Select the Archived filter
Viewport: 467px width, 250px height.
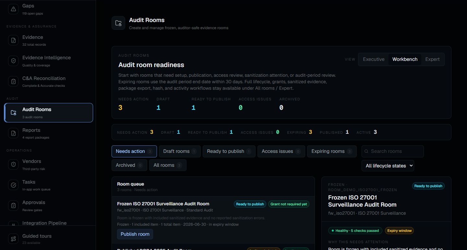coord(129,165)
